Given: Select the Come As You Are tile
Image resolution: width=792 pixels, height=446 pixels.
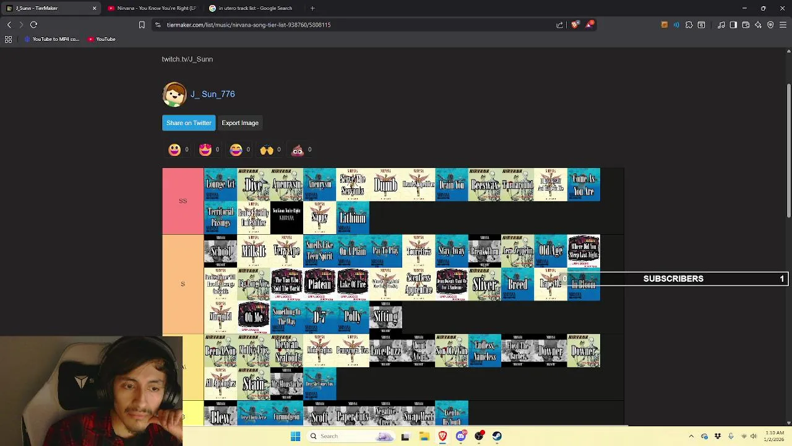Looking at the screenshot, I should click(583, 185).
